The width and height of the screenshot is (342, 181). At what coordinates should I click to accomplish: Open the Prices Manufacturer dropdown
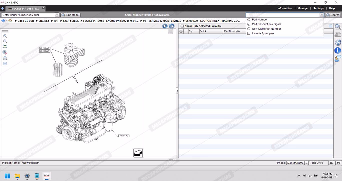pos(306,163)
